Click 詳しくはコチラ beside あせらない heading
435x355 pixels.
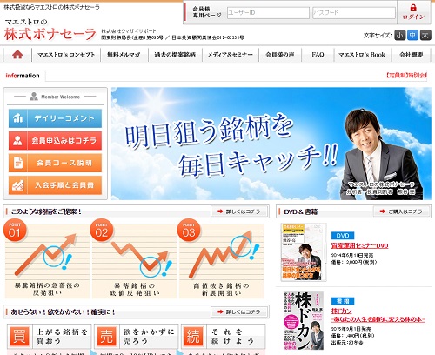pyautogui.click(x=239, y=312)
